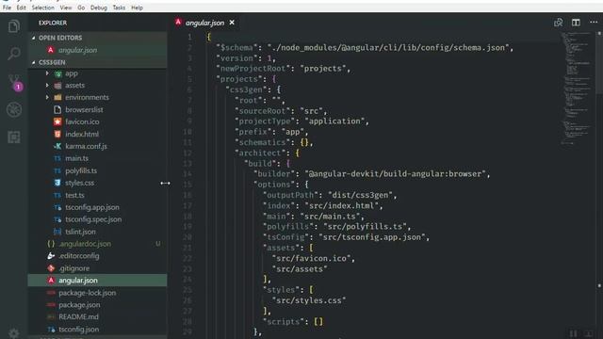Expand the app folder arrow
This screenshot has height=339, width=603.
[x=47, y=73]
